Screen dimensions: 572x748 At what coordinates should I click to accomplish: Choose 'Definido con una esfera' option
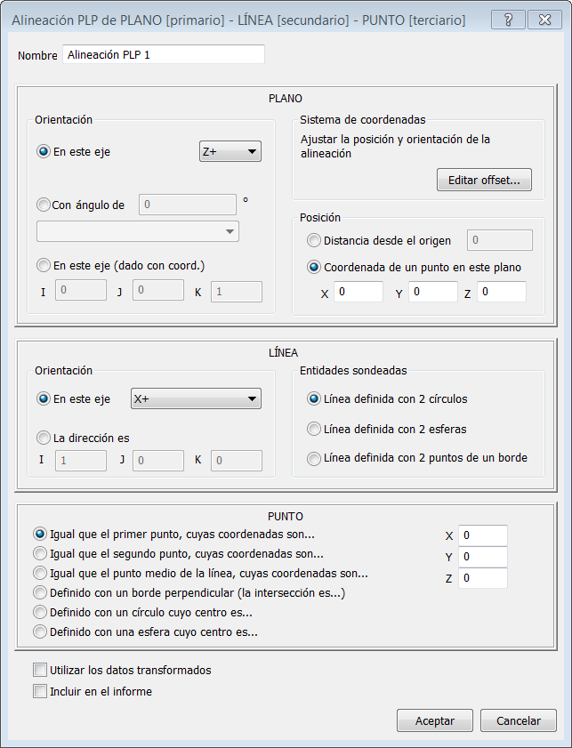coord(39,632)
